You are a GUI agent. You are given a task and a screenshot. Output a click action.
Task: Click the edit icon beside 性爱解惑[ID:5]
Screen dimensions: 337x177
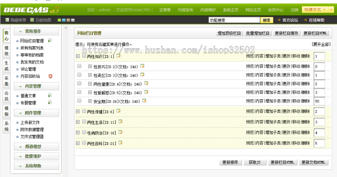[146, 92]
